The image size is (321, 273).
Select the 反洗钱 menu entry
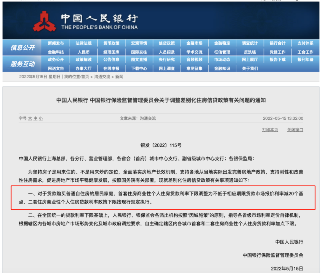pos(250,52)
